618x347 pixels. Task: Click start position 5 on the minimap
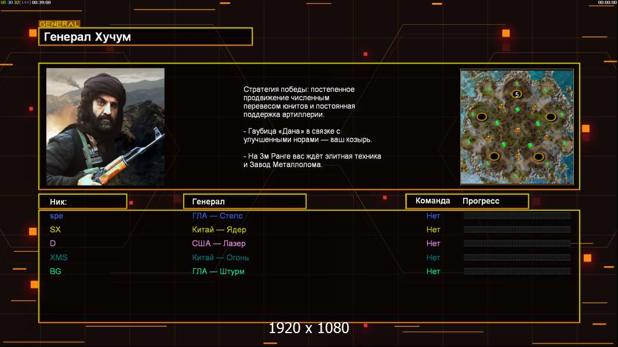point(516,94)
